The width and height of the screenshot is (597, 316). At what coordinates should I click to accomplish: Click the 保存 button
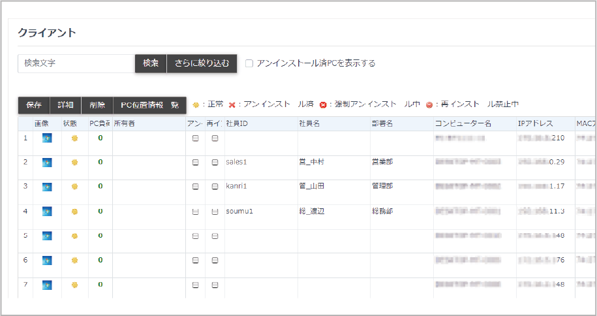pos(34,105)
